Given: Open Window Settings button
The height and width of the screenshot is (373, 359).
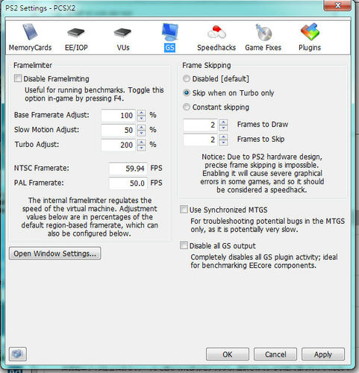Looking at the screenshot, I should (x=55, y=254).
